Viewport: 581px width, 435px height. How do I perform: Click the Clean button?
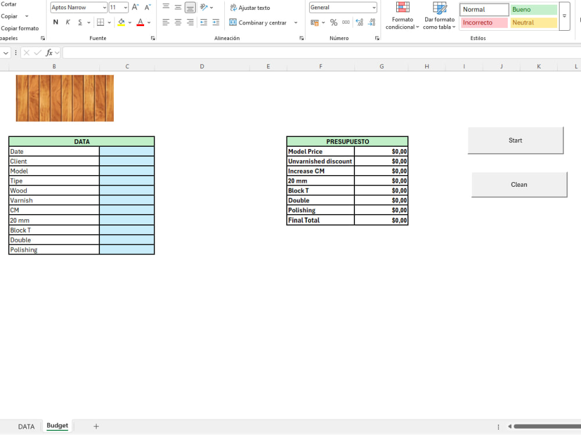pos(519,184)
